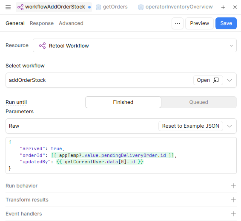This screenshot has width=241, height=221.
Task: Click the Event handlers section label
Action: (24, 214)
